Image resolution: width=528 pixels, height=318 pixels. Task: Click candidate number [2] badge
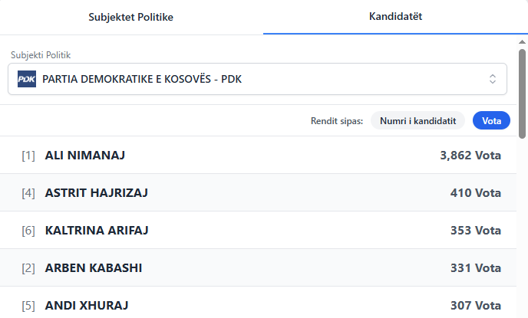tap(28, 268)
